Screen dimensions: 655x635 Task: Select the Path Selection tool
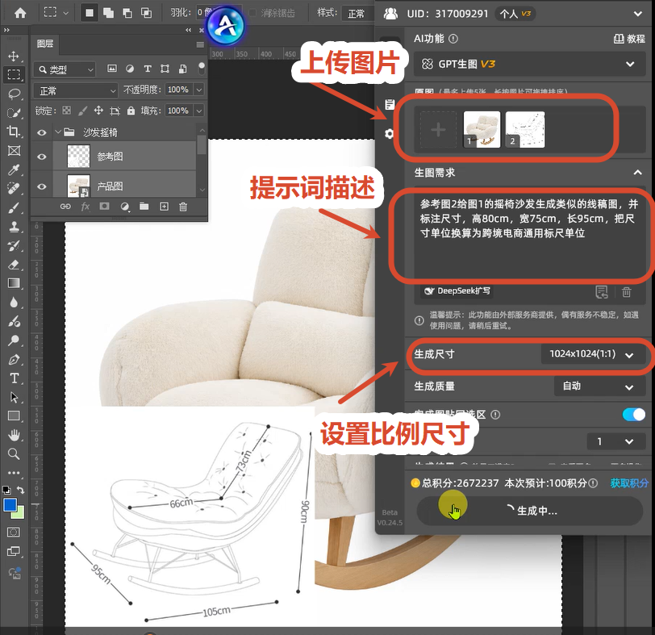(14, 397)
